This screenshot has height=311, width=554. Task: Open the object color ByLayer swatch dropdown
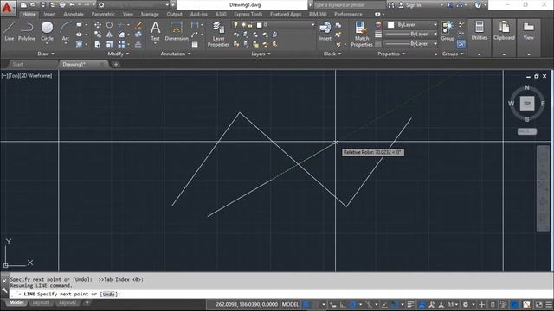click(412, 25)
